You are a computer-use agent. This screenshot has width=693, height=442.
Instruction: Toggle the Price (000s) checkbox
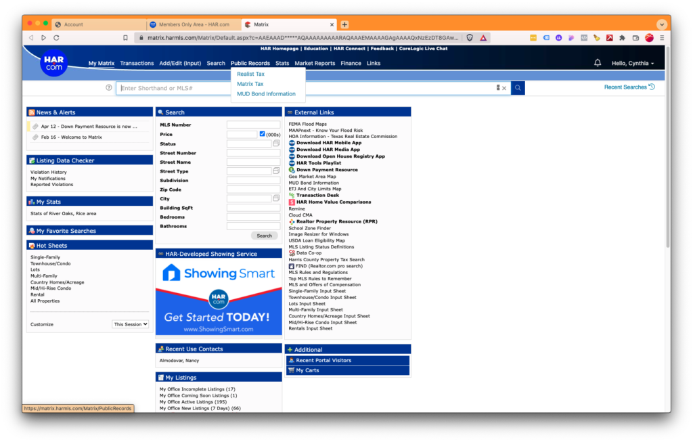[x=262, y=134]
